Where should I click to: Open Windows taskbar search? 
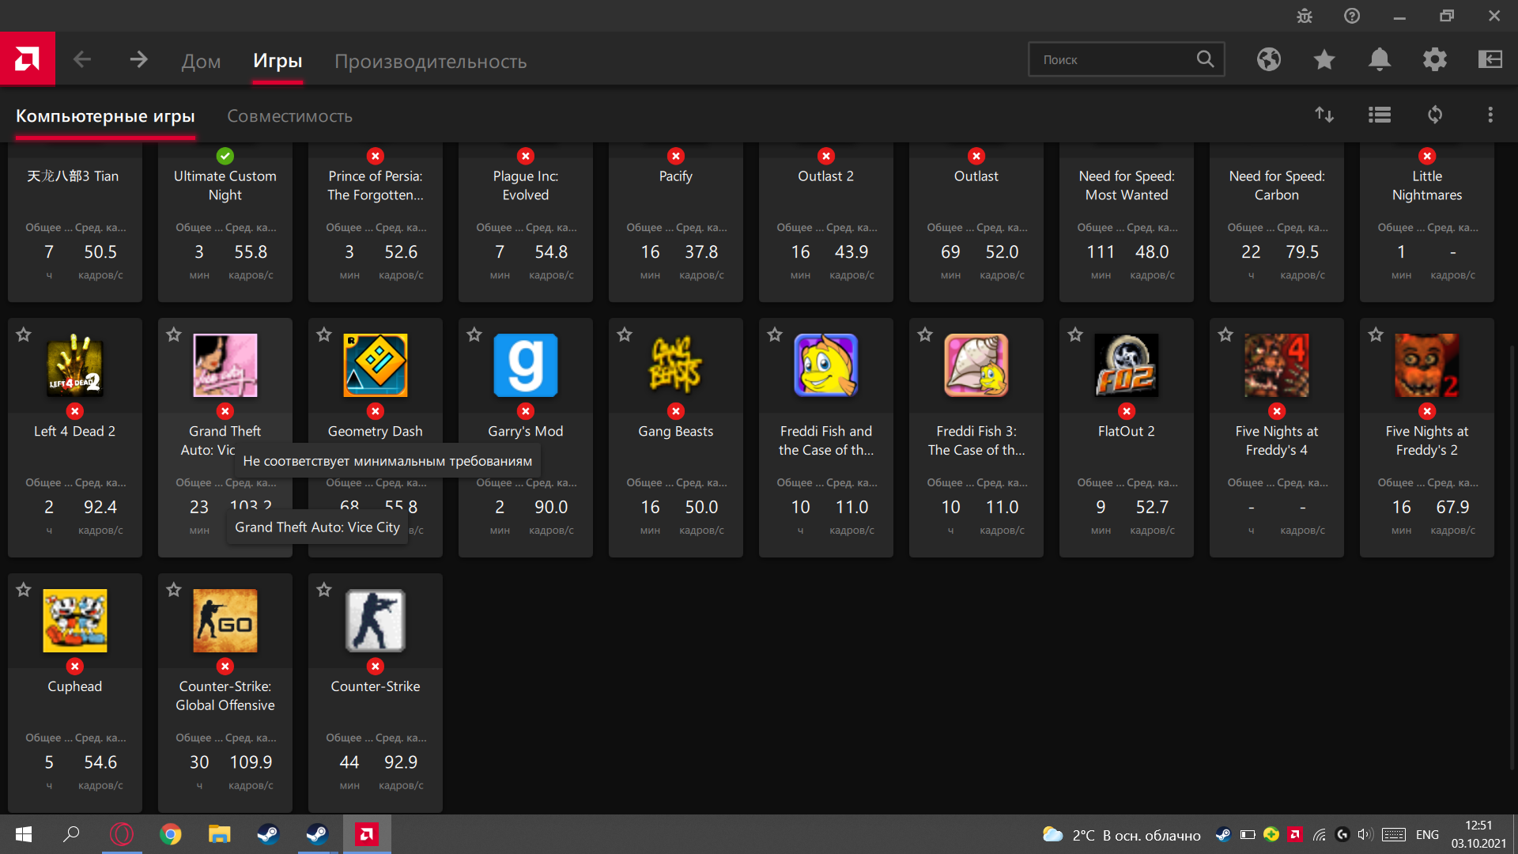coord(71,834)
